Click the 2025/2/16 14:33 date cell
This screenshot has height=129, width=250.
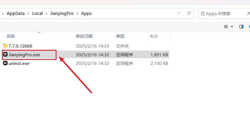92,46
